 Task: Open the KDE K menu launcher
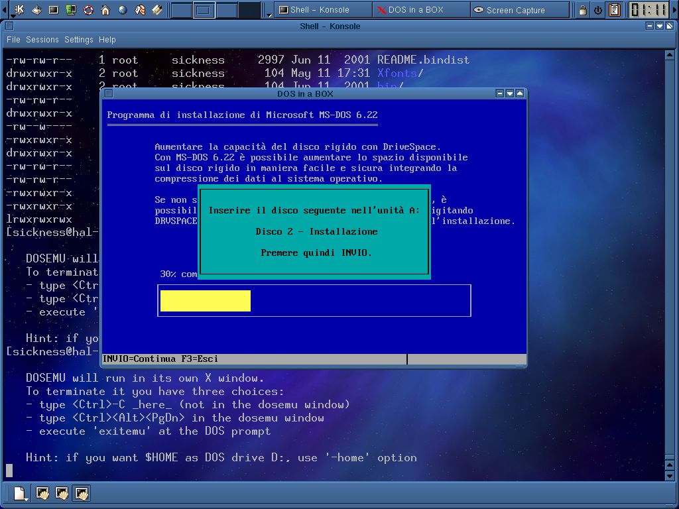coord(19,9)
